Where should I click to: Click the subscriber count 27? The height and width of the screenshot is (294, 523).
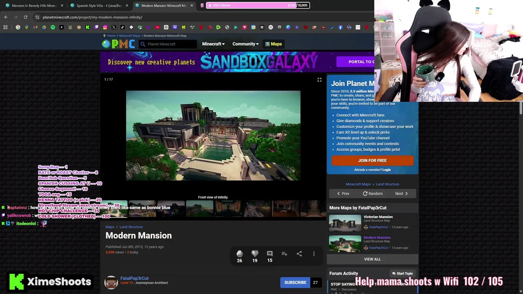coord(315,283)
